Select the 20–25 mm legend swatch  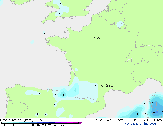tap(46, 123)
